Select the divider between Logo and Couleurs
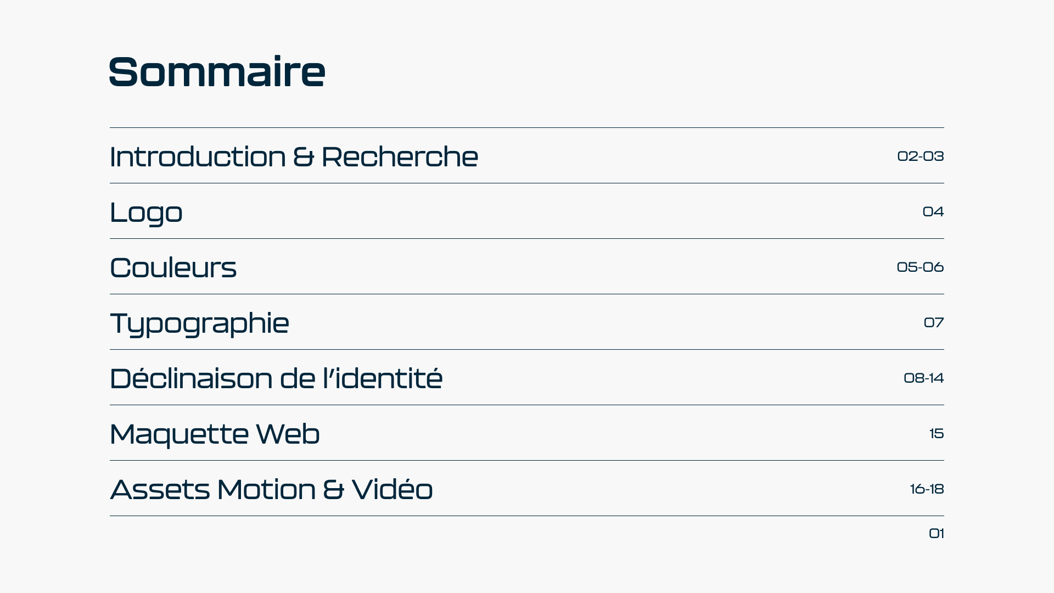1054x593 pixels. 527,238
